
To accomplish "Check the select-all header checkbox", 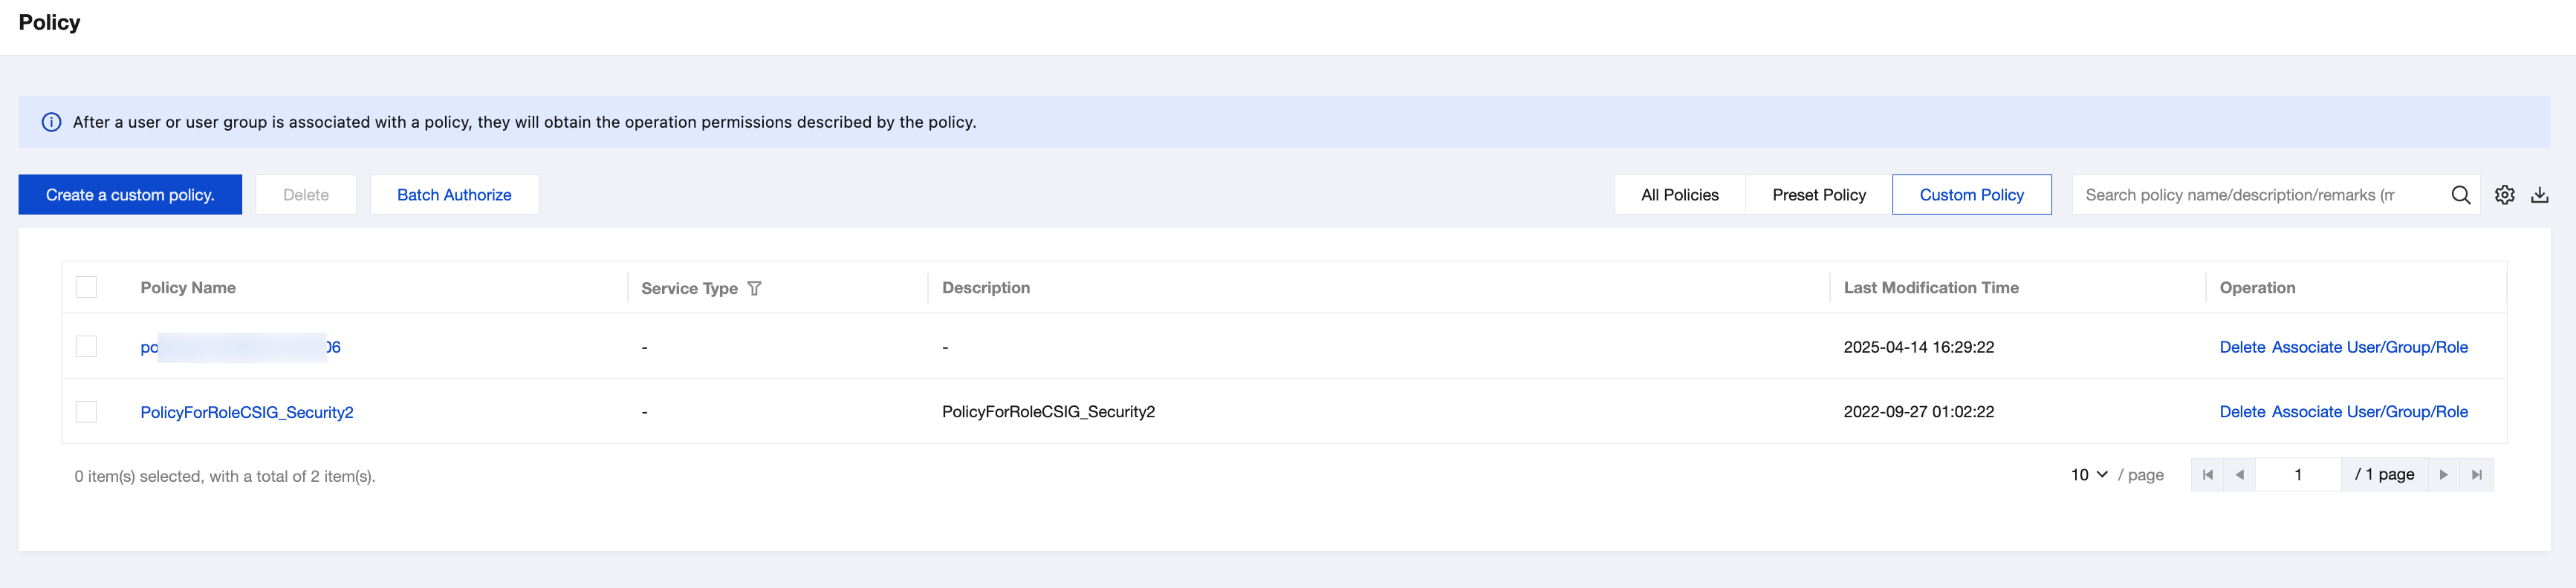I will [x=87, y=287].
